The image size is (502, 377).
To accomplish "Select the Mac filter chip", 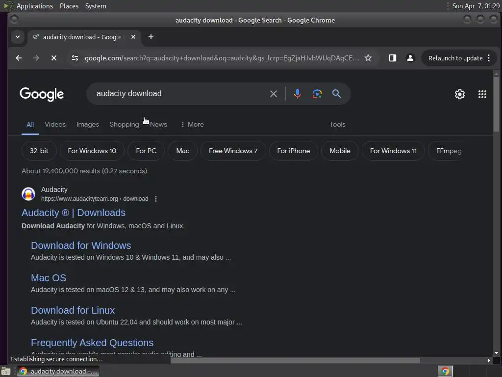I will tap(182, 151).
